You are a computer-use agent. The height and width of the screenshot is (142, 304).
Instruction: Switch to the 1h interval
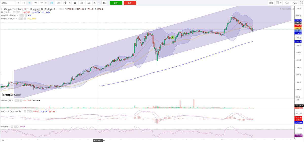tap(24, 3)
